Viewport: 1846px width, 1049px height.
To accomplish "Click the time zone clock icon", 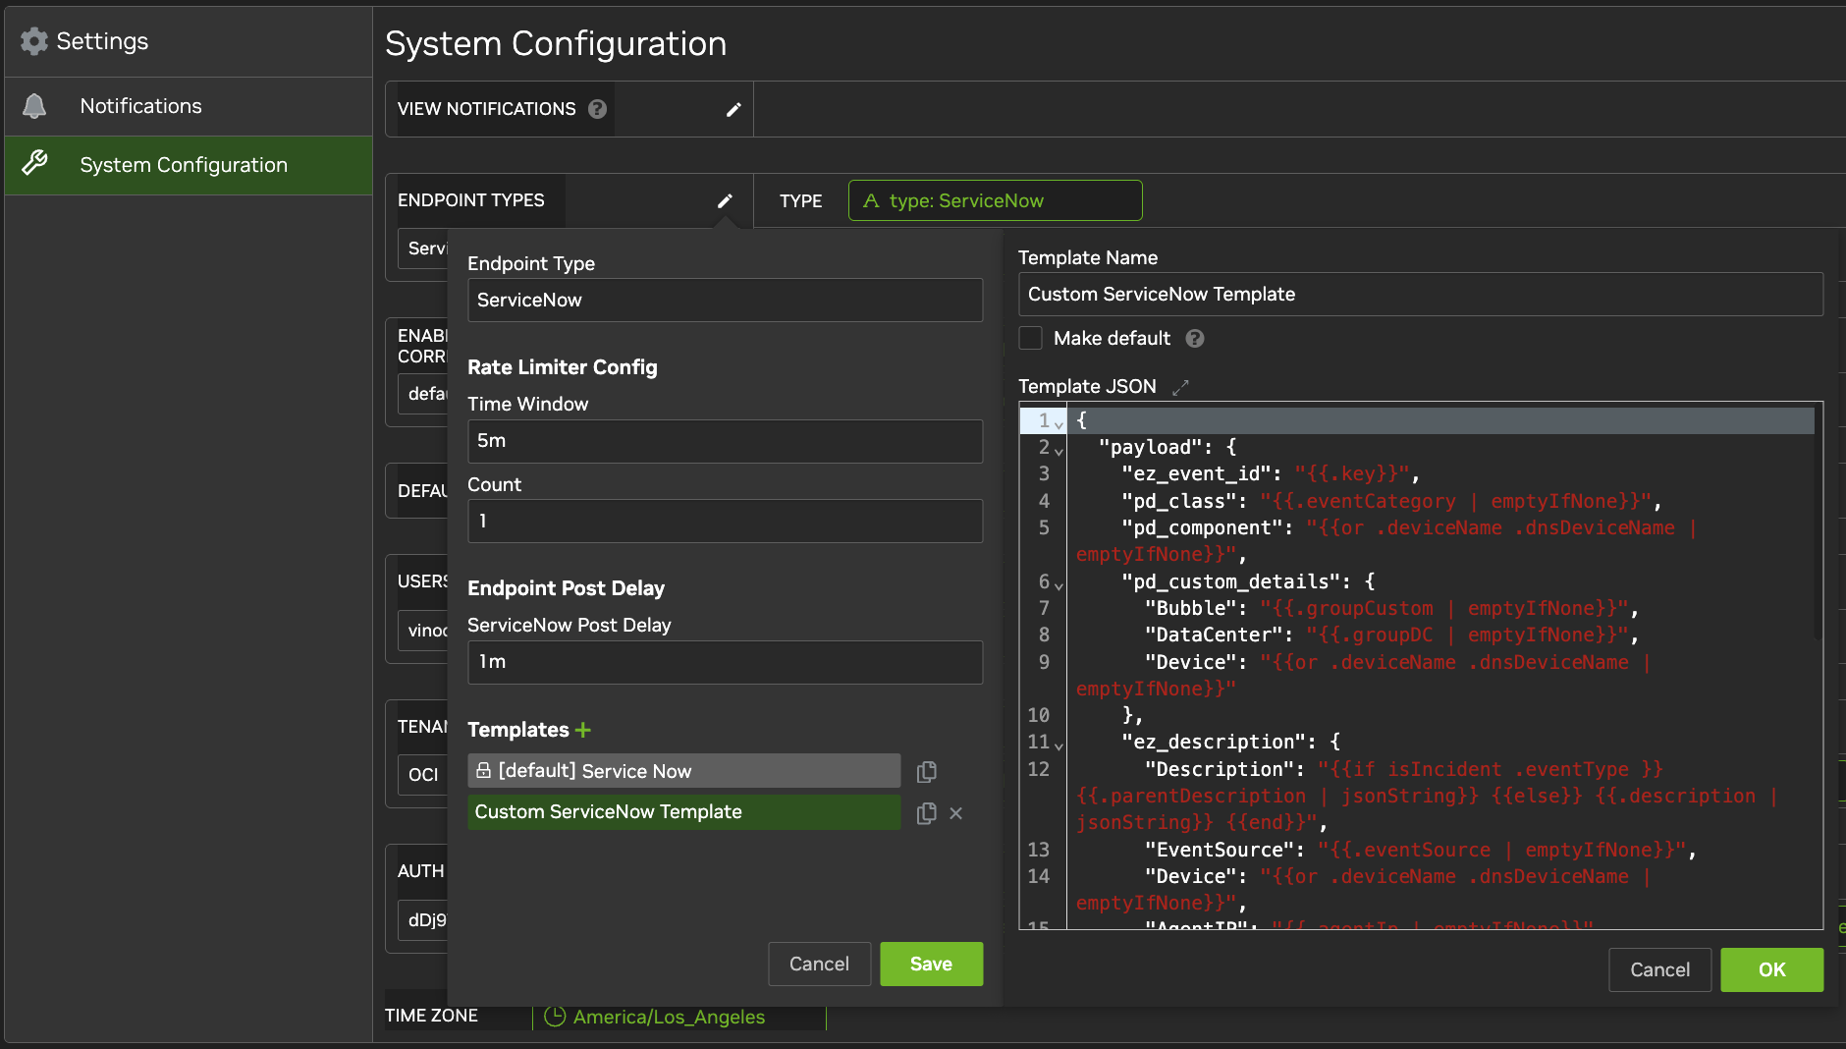I will coord(555,1017).
